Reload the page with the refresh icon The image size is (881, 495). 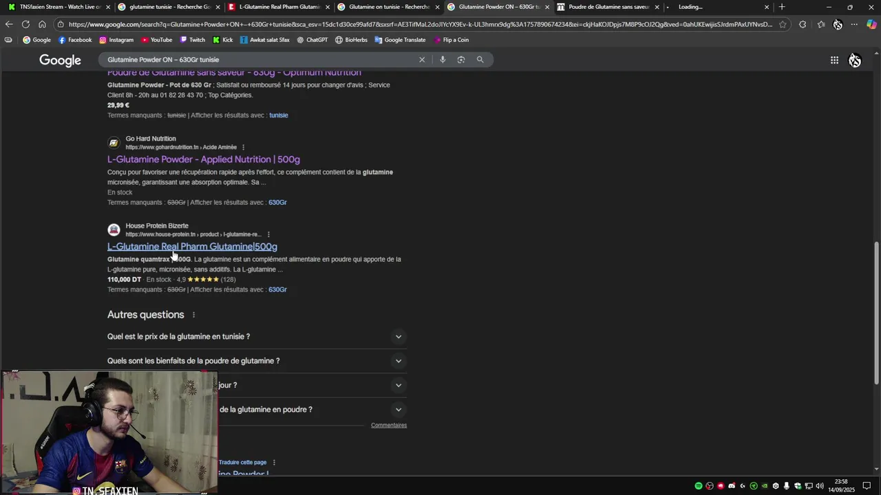(25, 24)
